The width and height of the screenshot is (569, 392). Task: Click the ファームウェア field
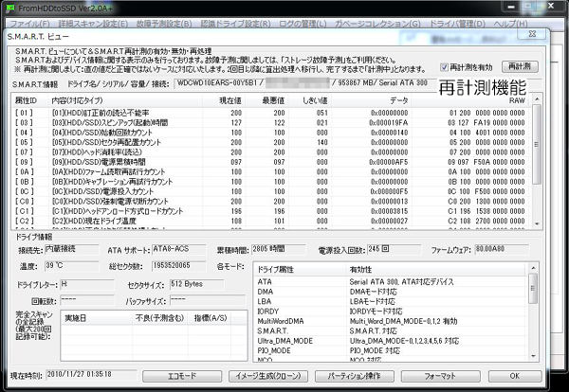point(502,249)
